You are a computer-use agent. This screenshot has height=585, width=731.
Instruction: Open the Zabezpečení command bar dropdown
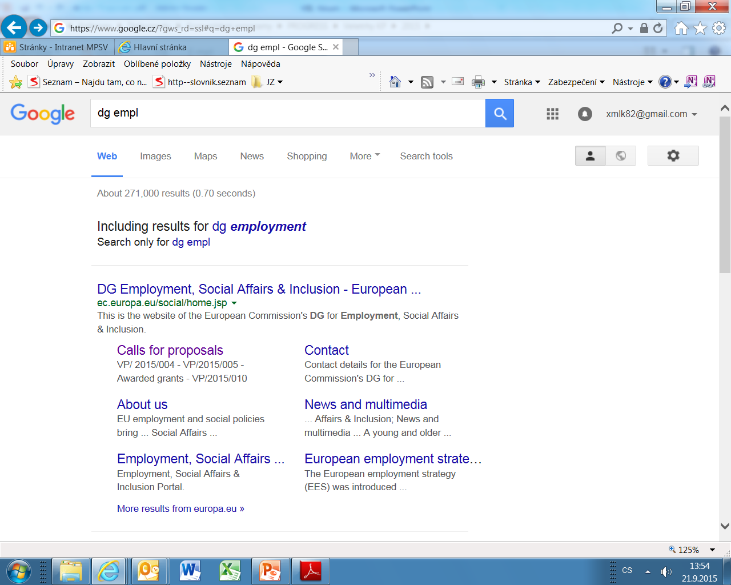coord(576,82)
